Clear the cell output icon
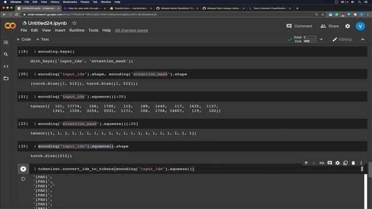Image resolution: width=372 pixels, height=209 pixels. point(23,179)
